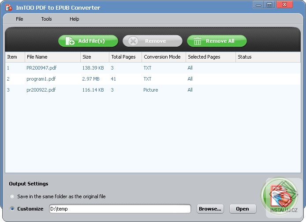Image resolution: width=306 pixels, height=222 pixels.
Task: Click the grey Remove button
Action: [153, 41]
